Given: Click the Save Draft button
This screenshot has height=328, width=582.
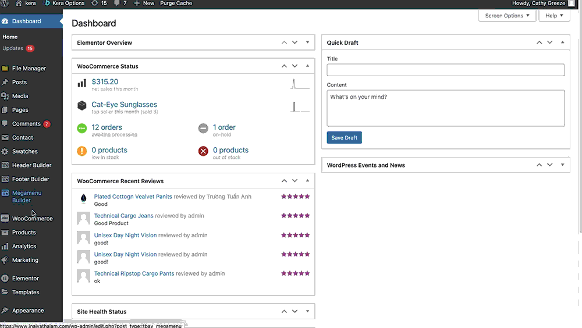Looking at the screenshot, I should coord(344,138).
